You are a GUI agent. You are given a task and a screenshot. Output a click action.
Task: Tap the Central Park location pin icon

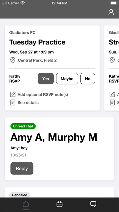[x=13, y=60]
